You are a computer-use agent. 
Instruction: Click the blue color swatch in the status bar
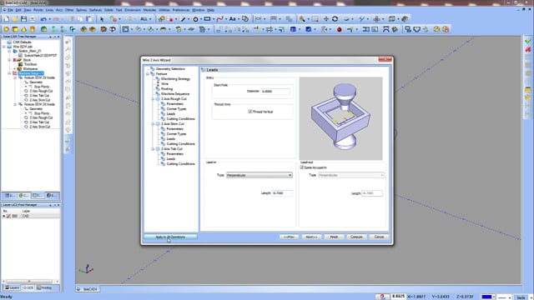[486, 297]
